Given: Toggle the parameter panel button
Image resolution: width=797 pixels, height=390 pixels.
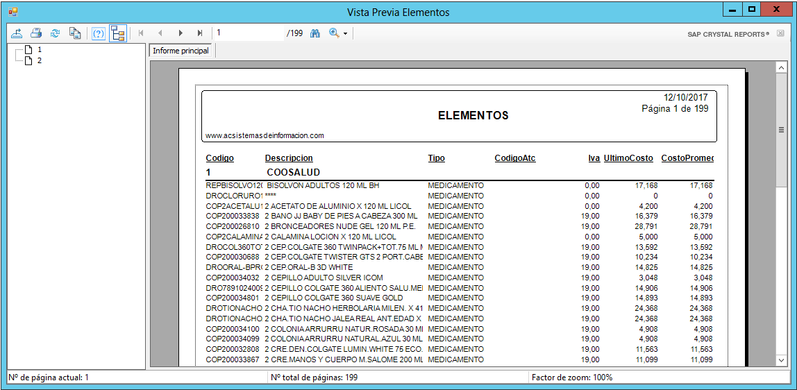Looking at the screenshot, I should (99, 33).
